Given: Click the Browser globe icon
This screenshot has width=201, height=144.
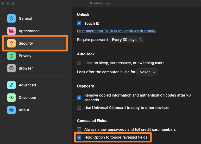Looking at the screenshot, I should click(x=11, y=68).
